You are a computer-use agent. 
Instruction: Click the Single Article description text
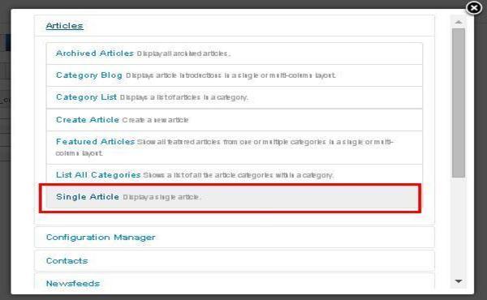(162, 197)
